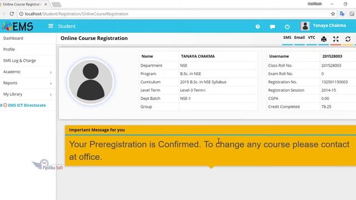Viewport: 356px width, 200px height.
Task: Click the registration session 2014-15
Action: [329, 90]
